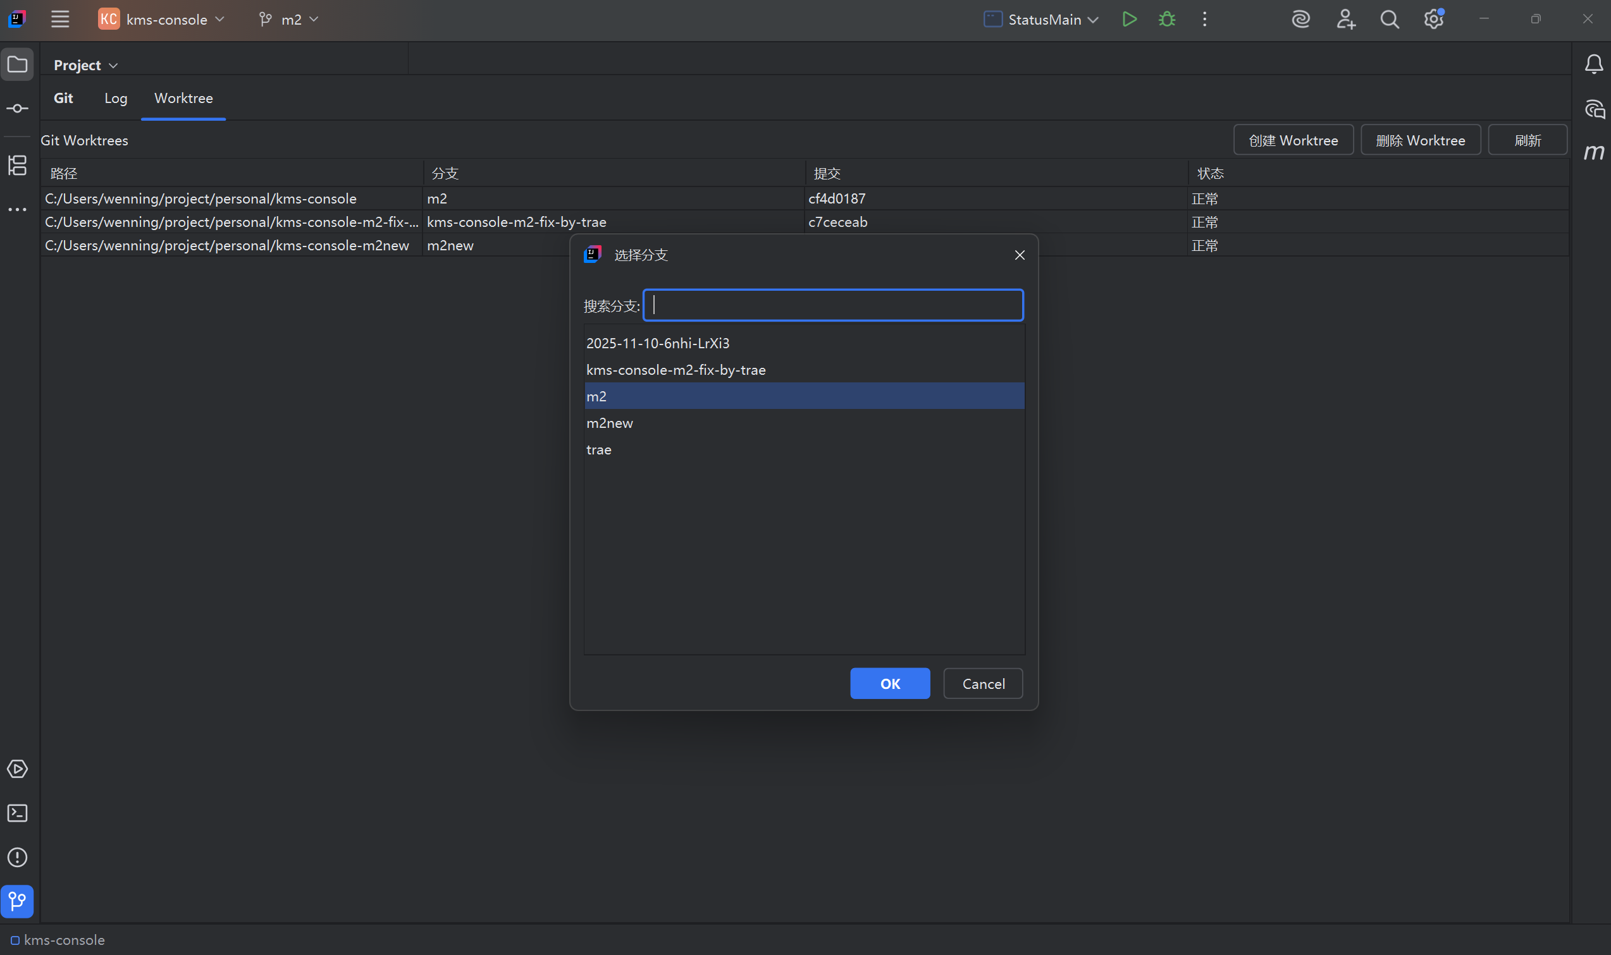Close the 选择分支 dialog with X
This screenshot has width=1611, height=955.
1019,255
